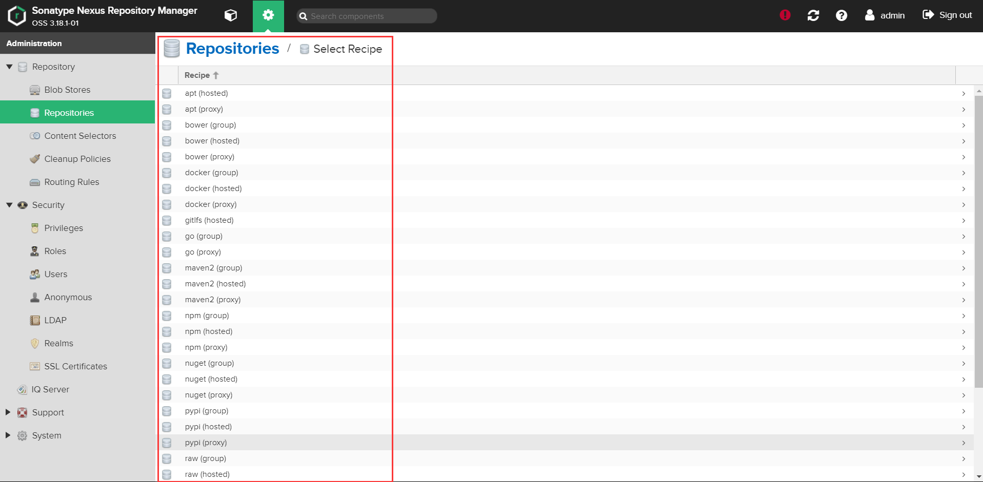
Task: Choose the pypi (proxy) recipe
Action: coord(565,443)
